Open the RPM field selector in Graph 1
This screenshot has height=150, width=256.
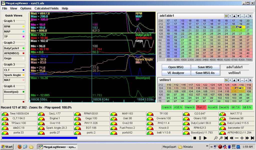[14, 26]
